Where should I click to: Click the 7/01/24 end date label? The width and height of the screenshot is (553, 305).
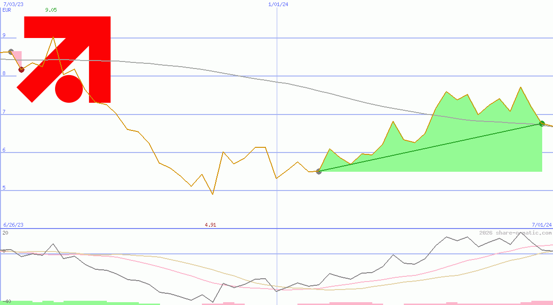[x=542, y=225]
